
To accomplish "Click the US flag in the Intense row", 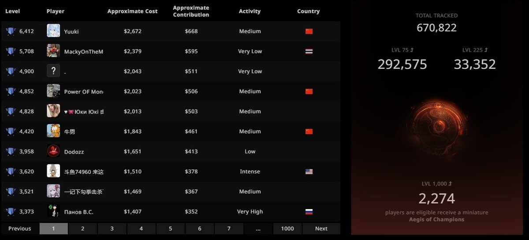I will [x=309, y=172].
